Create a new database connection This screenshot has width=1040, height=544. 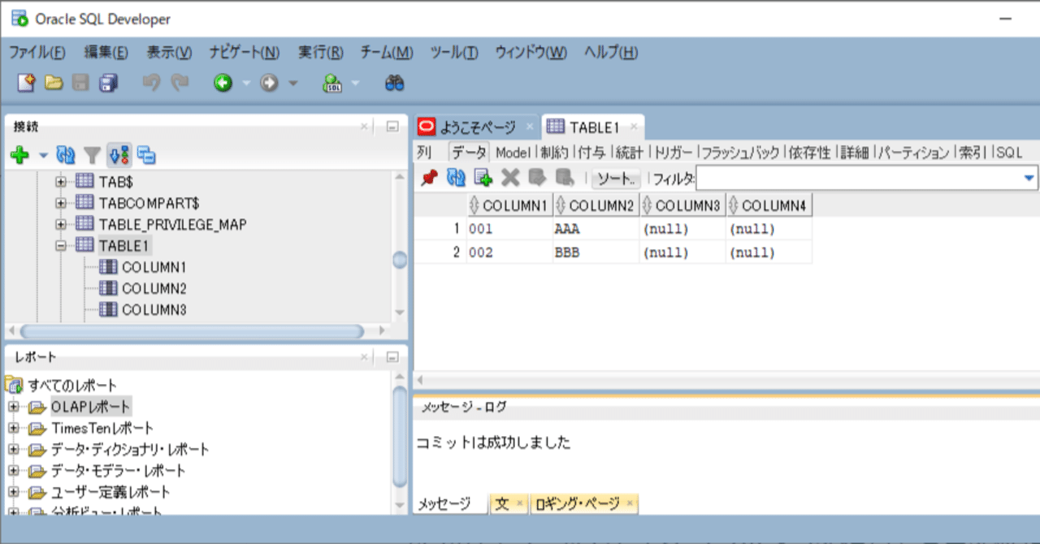tap(19, 154)
